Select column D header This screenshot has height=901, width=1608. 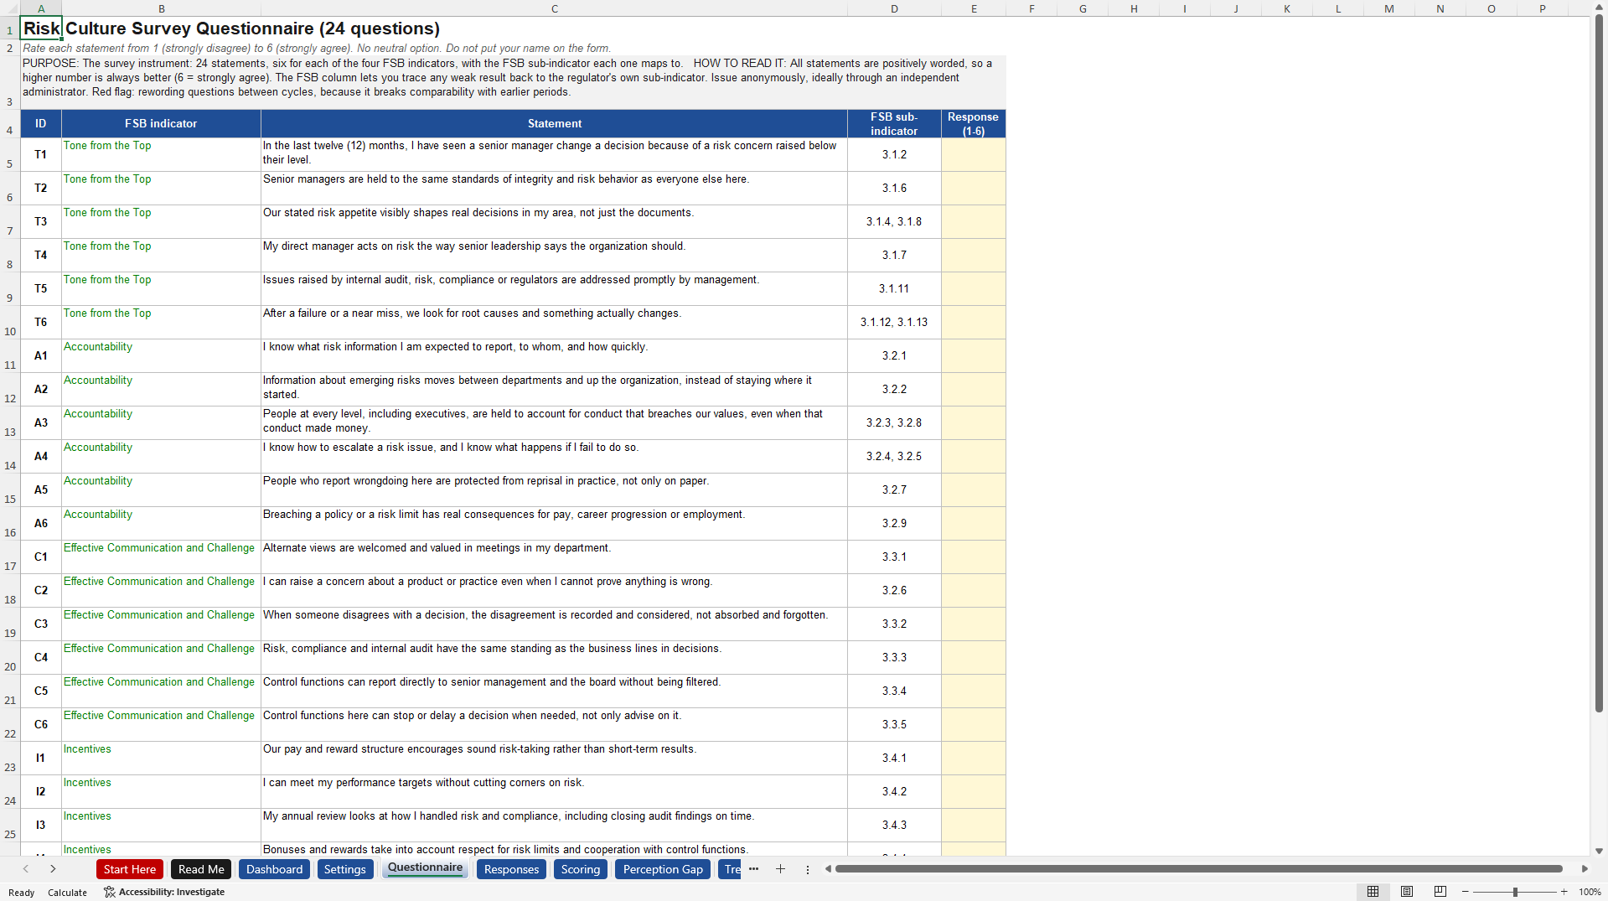coord(894,8)
